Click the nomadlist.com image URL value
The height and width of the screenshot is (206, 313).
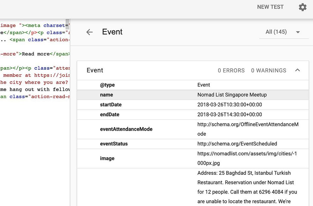click(247, 158)
